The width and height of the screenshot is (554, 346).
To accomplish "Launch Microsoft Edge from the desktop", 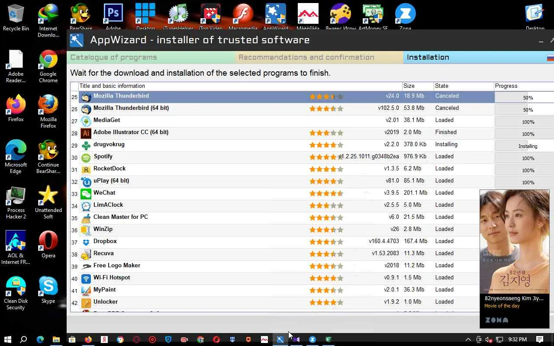I will click(x=16, y=157).
